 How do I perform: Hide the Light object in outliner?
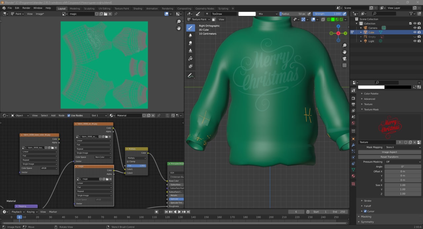(x=415, y=41)
